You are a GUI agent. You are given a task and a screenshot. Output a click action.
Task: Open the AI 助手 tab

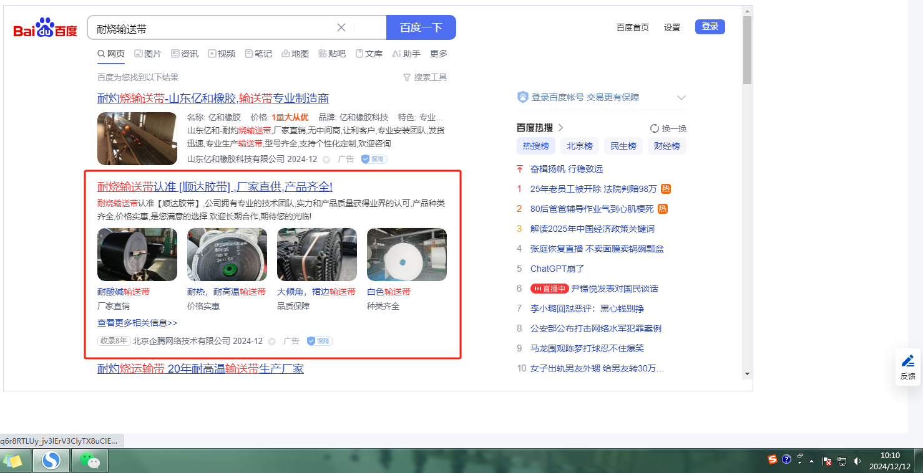[x=406, y=54]
